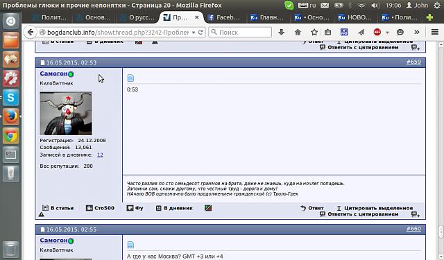Click the Поиск search field
Screen dimensions: 444x260
pos(240,33)
